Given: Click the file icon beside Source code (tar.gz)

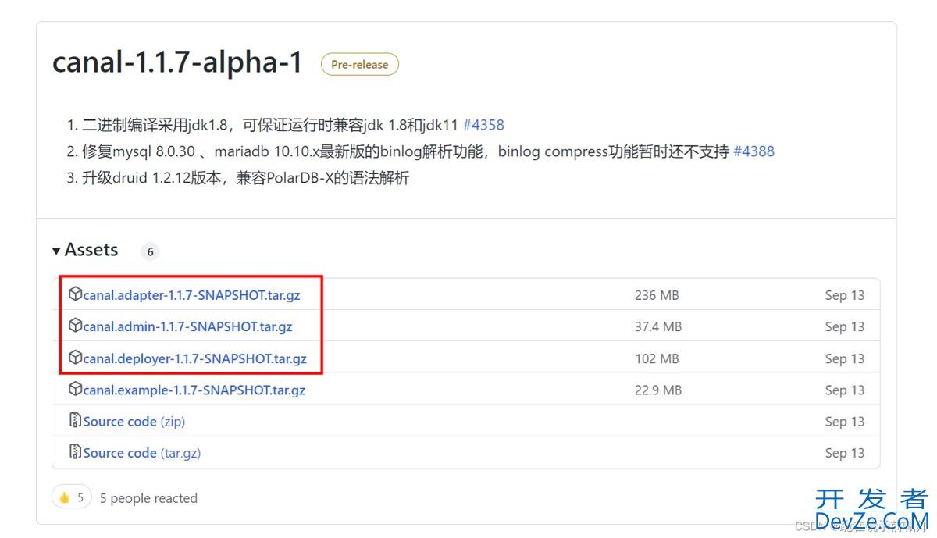Looking at the screenshot, I should coord(76,452).
